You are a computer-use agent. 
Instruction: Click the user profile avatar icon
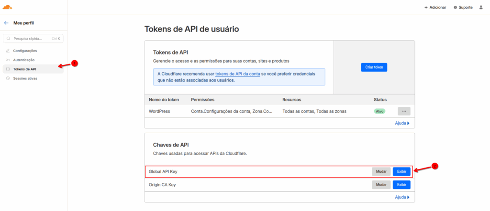click(481, 7)
